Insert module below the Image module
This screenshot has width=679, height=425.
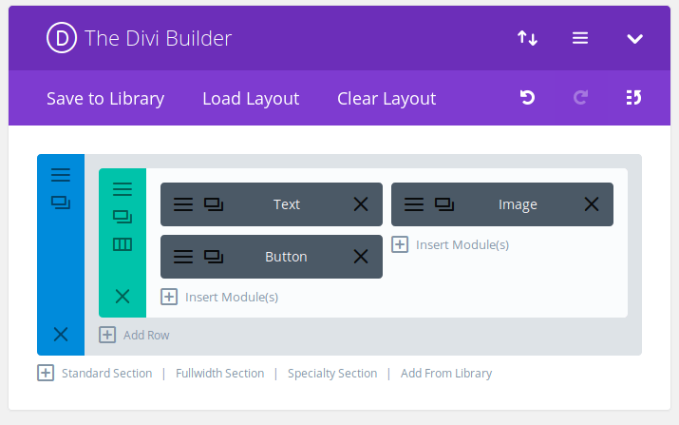tap(450, 245)
